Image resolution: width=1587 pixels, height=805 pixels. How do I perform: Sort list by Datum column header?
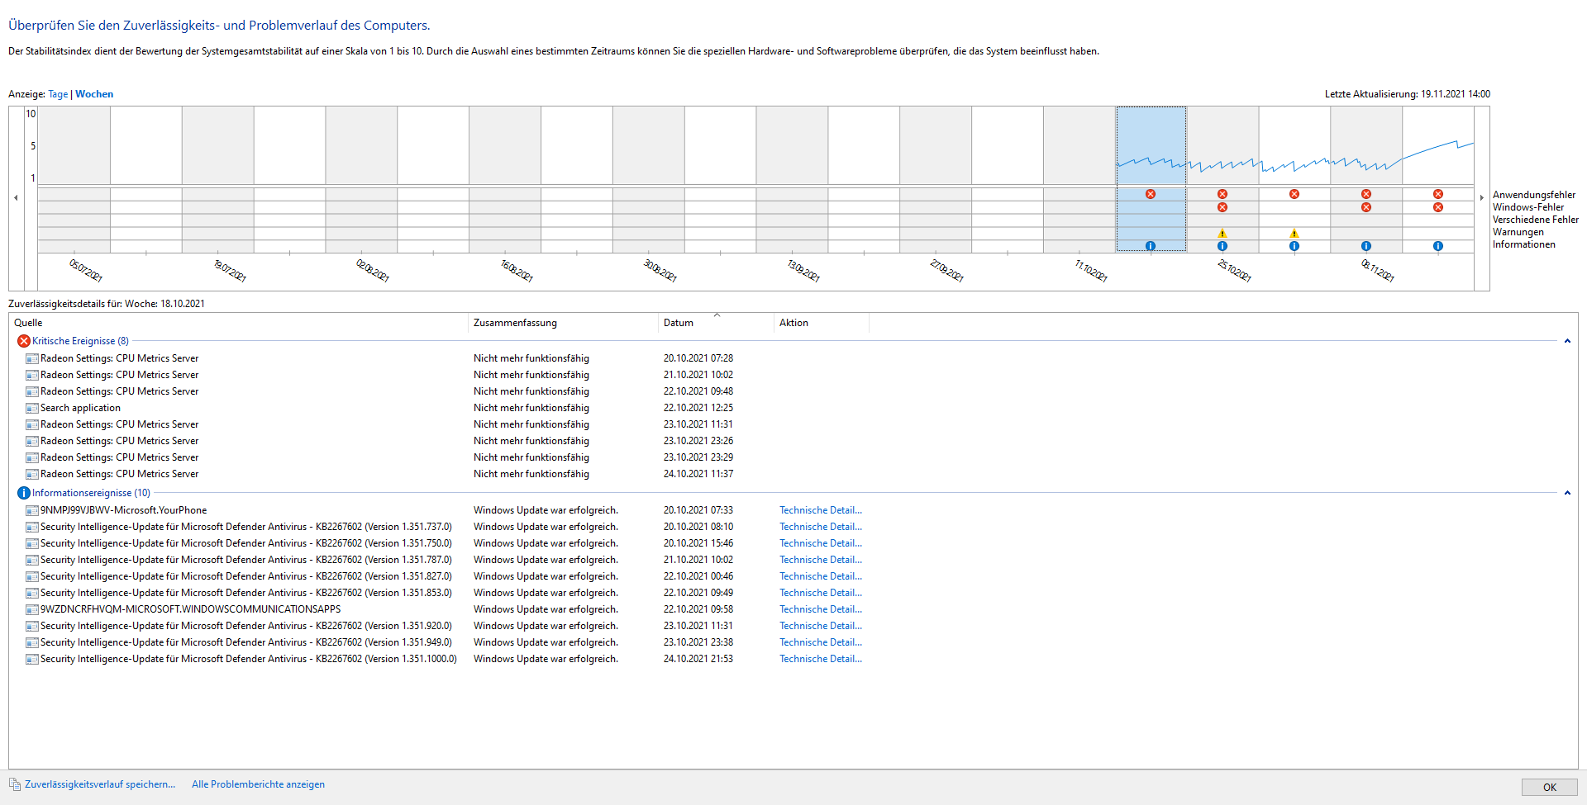(716, 323)
